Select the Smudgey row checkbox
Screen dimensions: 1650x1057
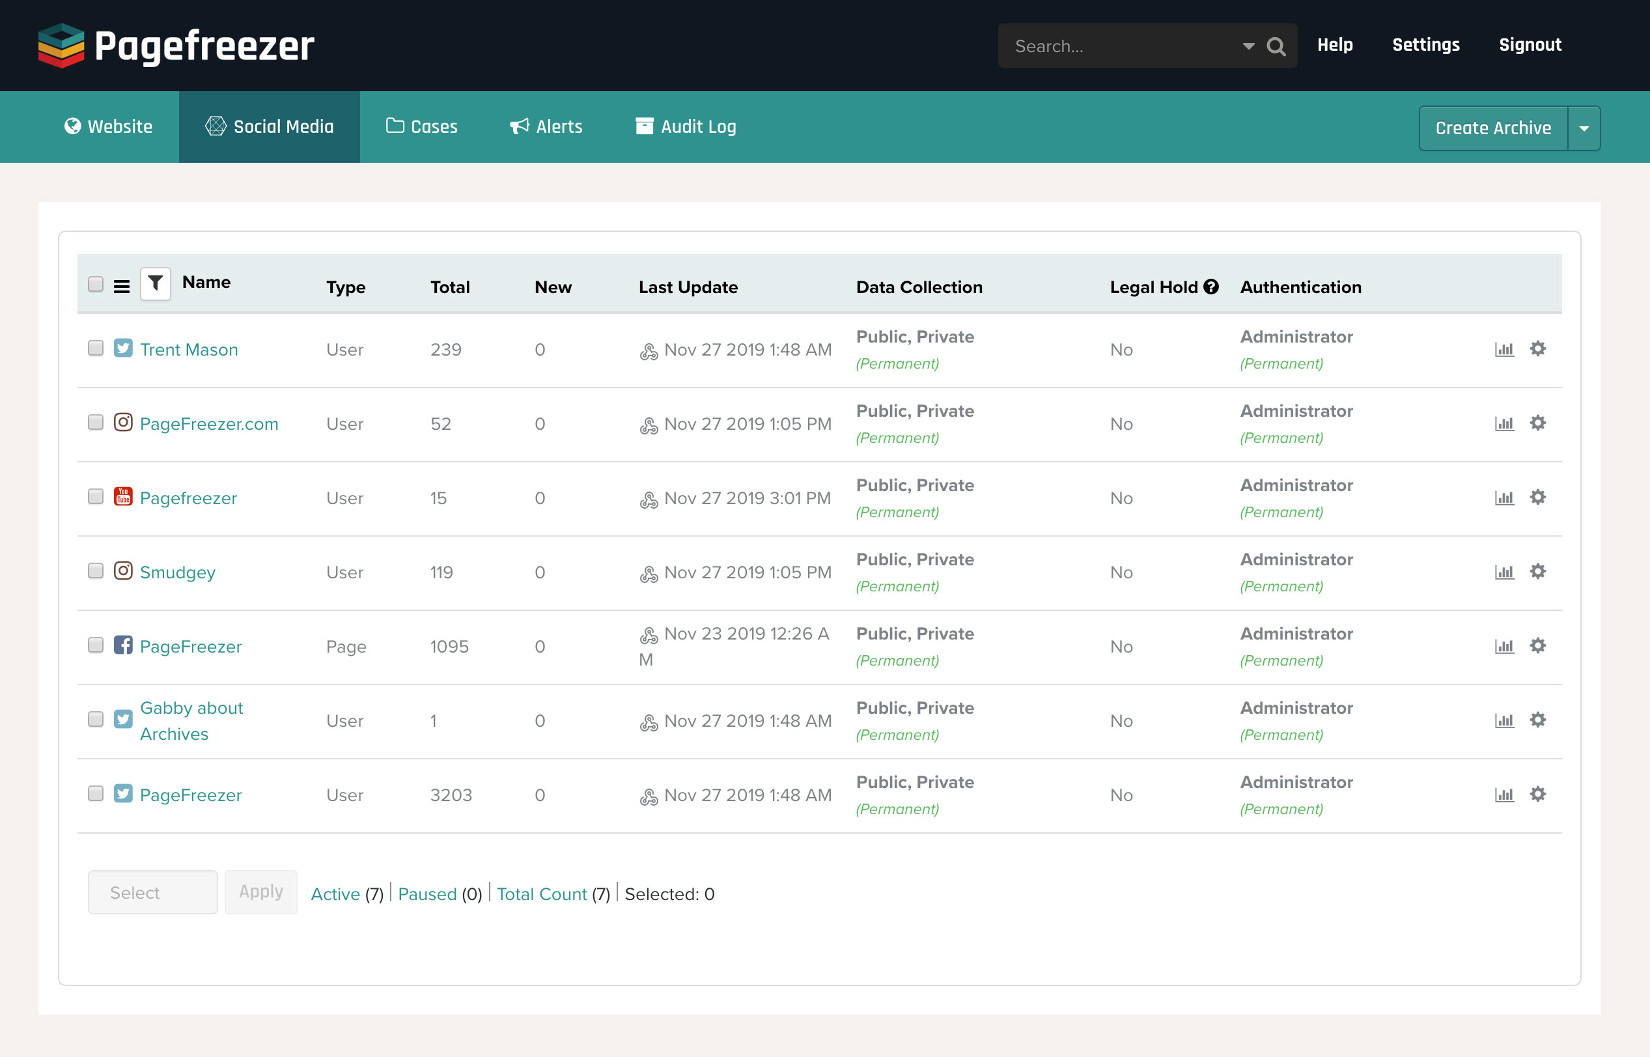pos(96,571)
